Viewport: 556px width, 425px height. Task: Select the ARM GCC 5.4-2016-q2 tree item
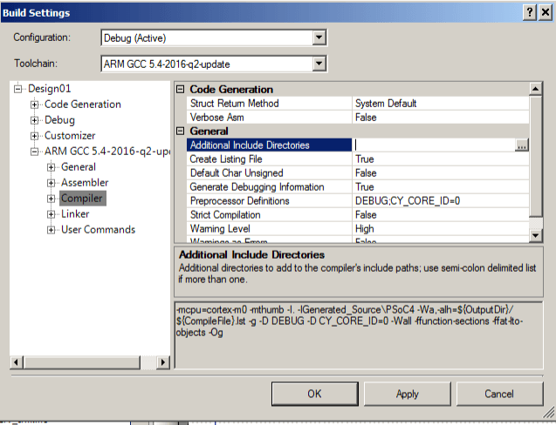[107, 152]
